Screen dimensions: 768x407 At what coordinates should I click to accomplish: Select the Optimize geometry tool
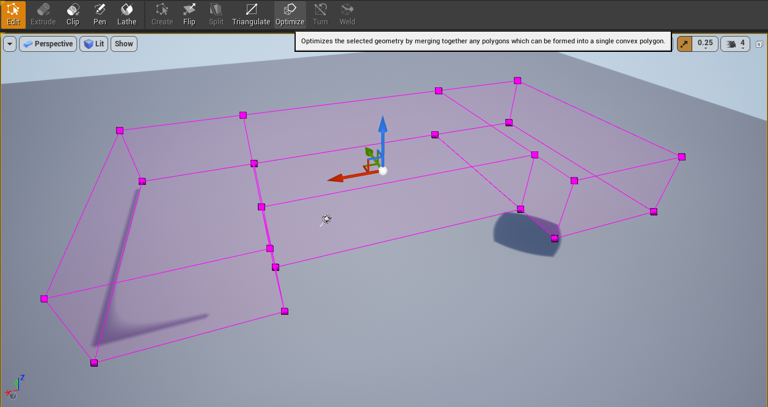pos(290,13)
